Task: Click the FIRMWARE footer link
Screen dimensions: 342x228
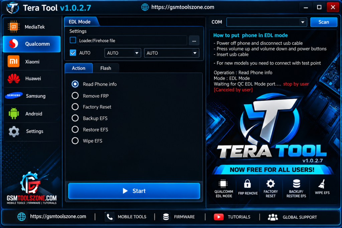Action: 184,217
